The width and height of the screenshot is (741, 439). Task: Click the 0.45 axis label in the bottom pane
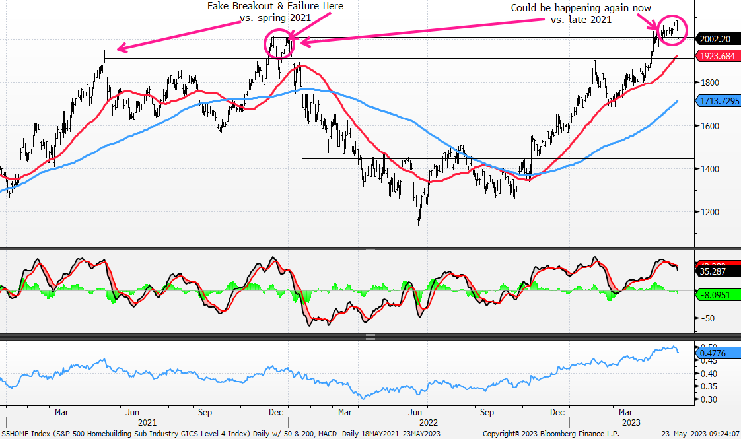[708, 362]
